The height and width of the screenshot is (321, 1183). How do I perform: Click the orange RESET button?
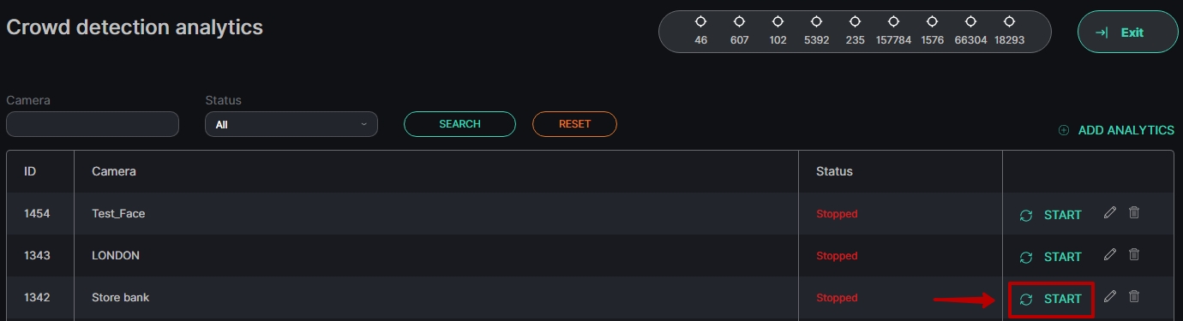(574, 124)
